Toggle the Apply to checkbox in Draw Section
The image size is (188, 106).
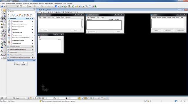[14, 64]
